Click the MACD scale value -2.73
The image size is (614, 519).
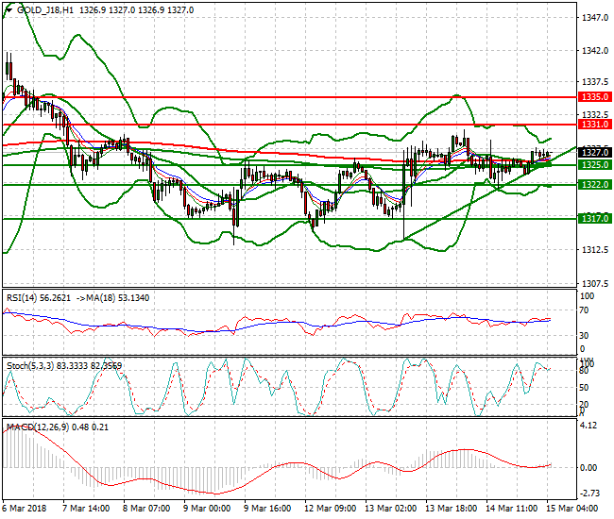(589, 494)
